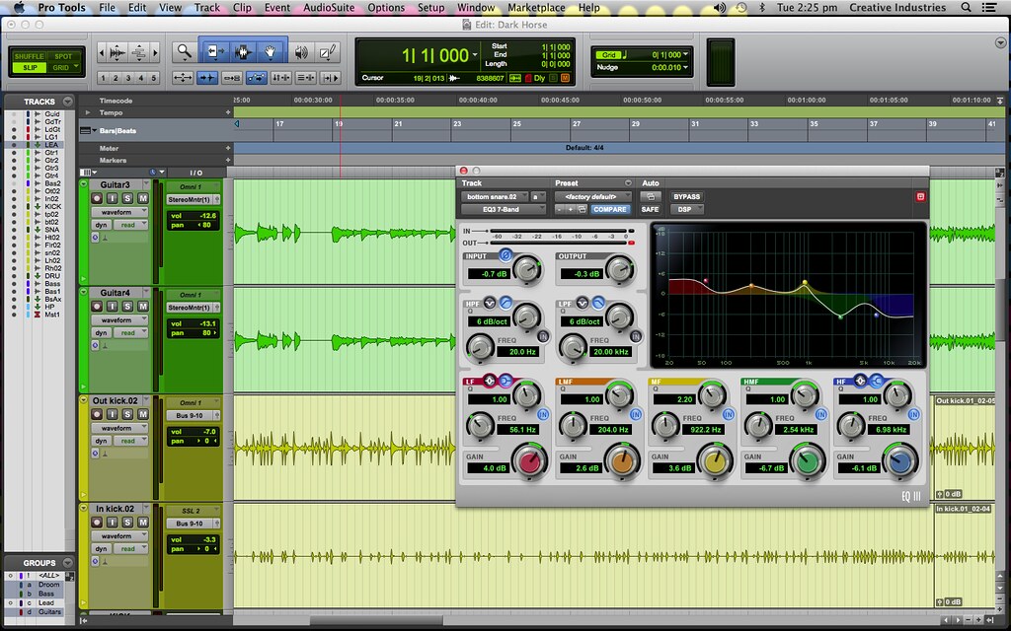The width and height of the screenshot is (1011, 631).
Task: Open the Grid mode dropdown
Action: (683, 54)
